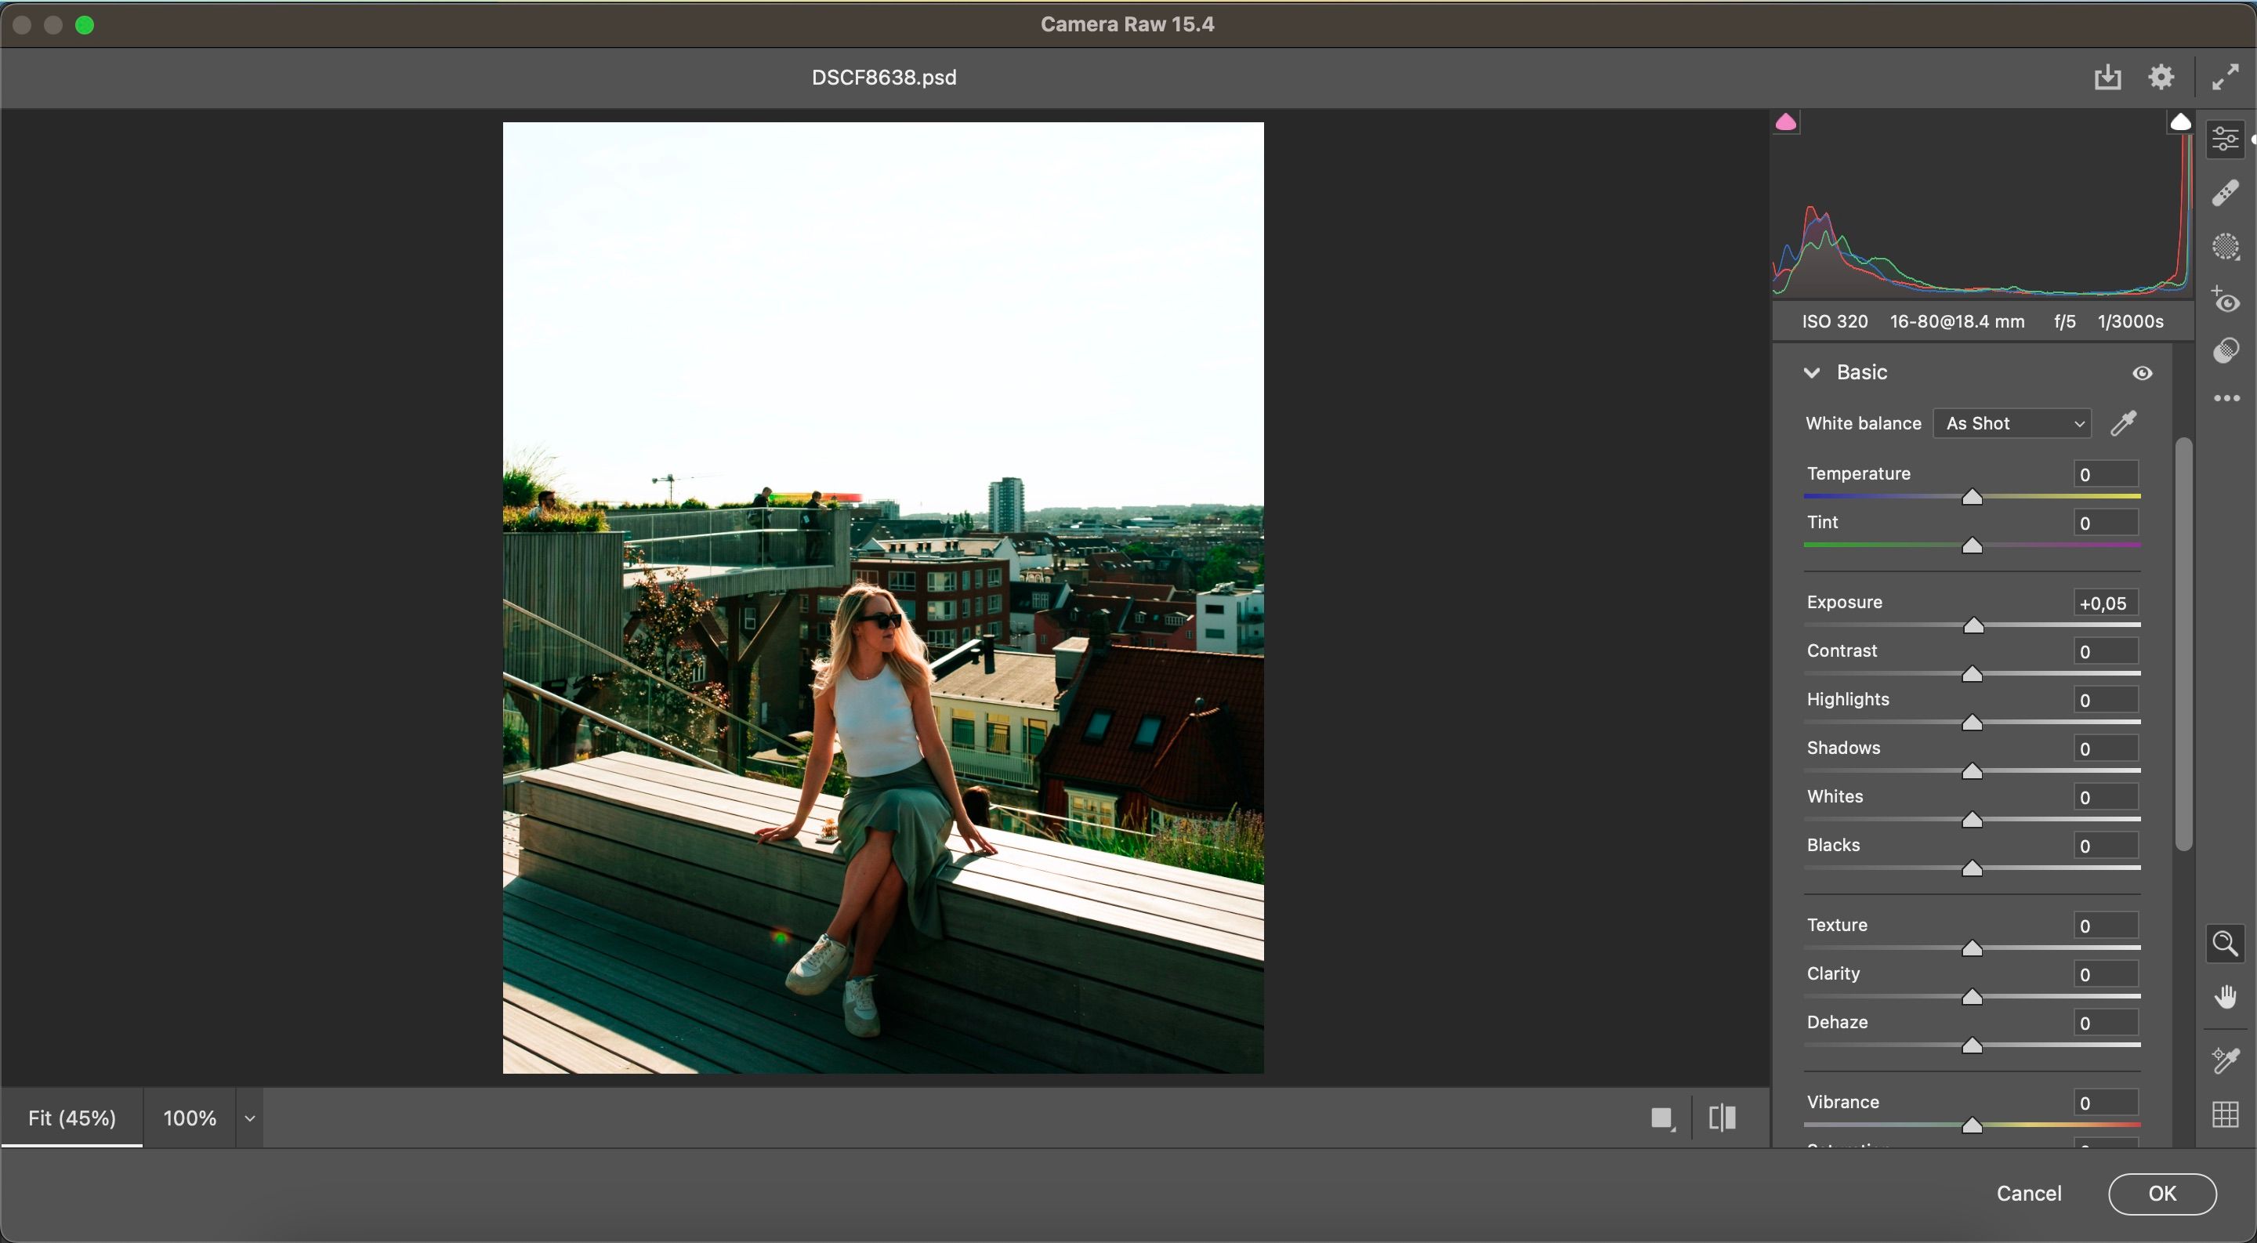Open the White balance As Shot dropdown
Screen dimensions: 2257x1243
[2012, 424]
